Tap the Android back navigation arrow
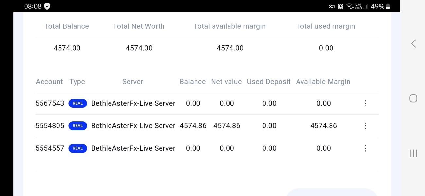This screenshot has height=196, width=425. (413, 43)
